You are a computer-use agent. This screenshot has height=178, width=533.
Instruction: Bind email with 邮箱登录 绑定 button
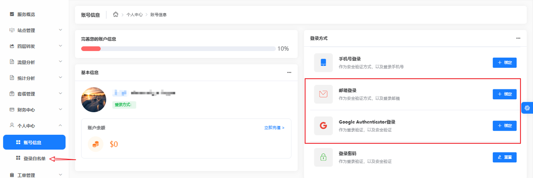(505, 94)
